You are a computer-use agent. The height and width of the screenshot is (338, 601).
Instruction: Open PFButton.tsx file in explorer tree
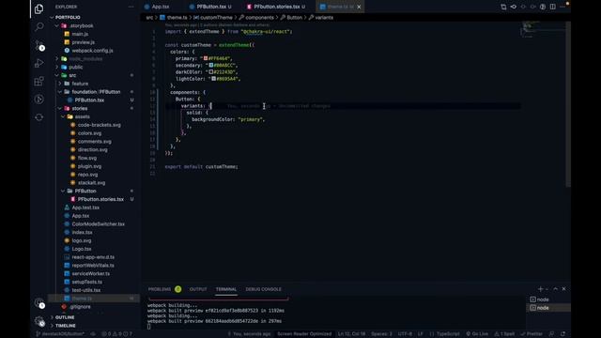point(89,100)
